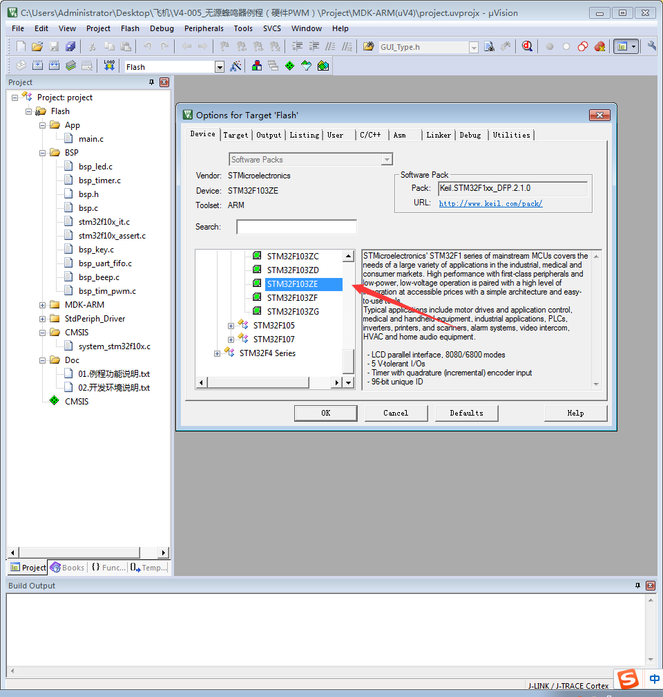Switch to the Books panel tab
663x697 pixels.
[67, 568]
